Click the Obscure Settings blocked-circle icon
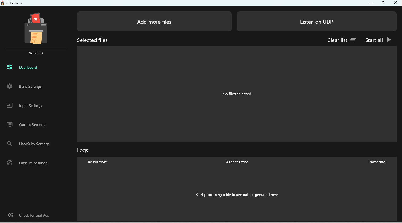Image resolution: width=402 pixels, height=223 pixels. click(x=10, y=163)
